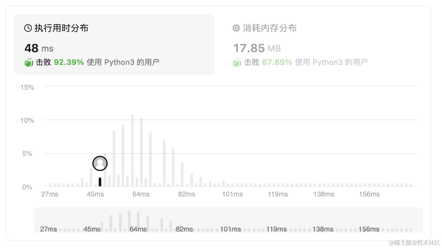
Task: Click the 64ms label on the main chart axis
Action: 141,194
